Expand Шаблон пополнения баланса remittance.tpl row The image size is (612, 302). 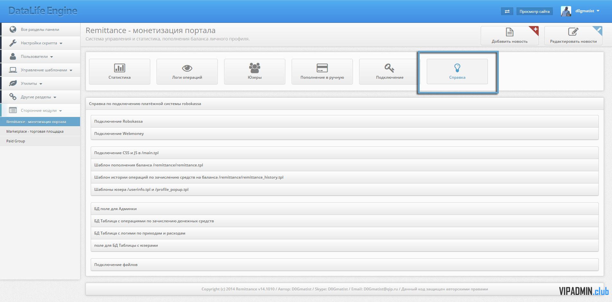(344, 165)
